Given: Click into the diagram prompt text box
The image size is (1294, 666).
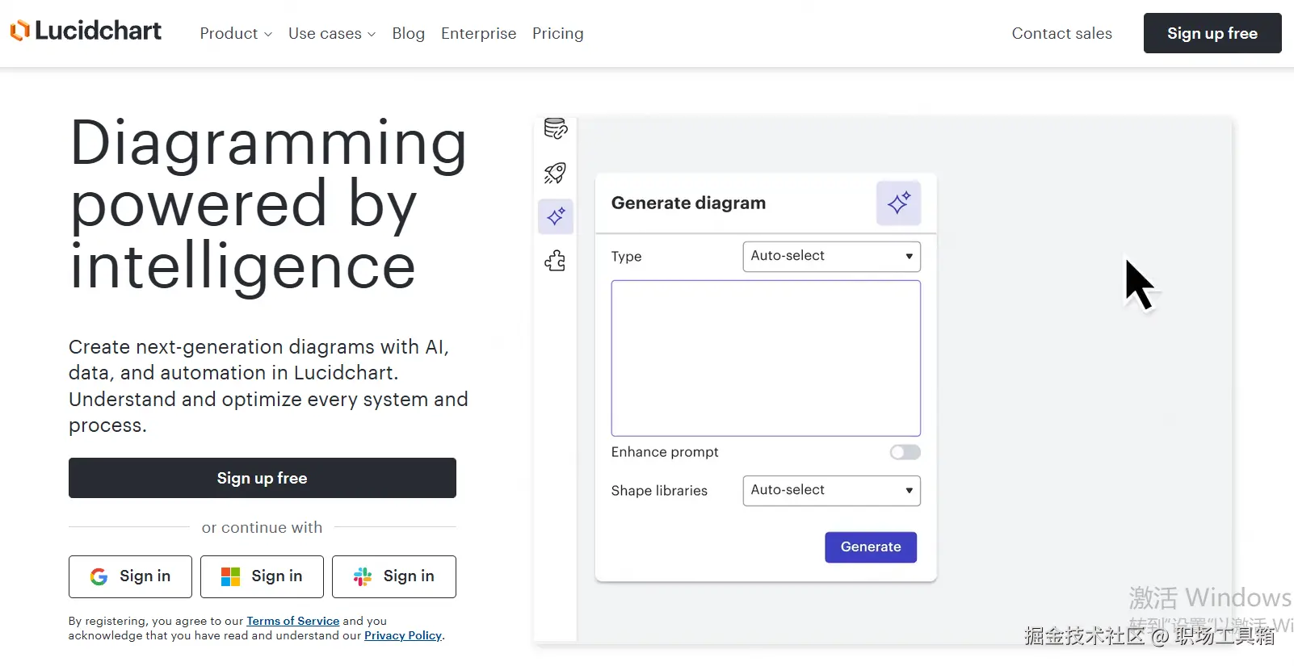Looking at the screenshot, I should pyautogui.click(x=766, y=358).
